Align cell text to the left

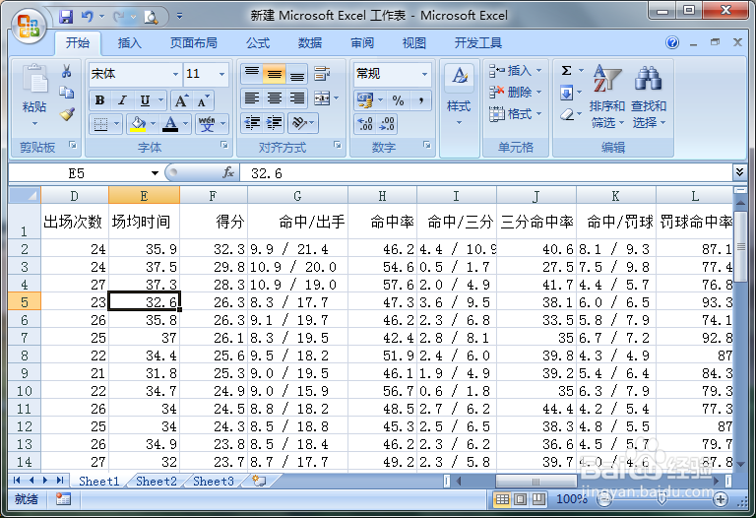(x=252, y=98)
